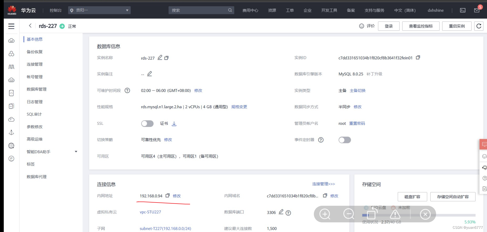
Task: Open 连接管理>>> link
Action: (x=324, y=184)
